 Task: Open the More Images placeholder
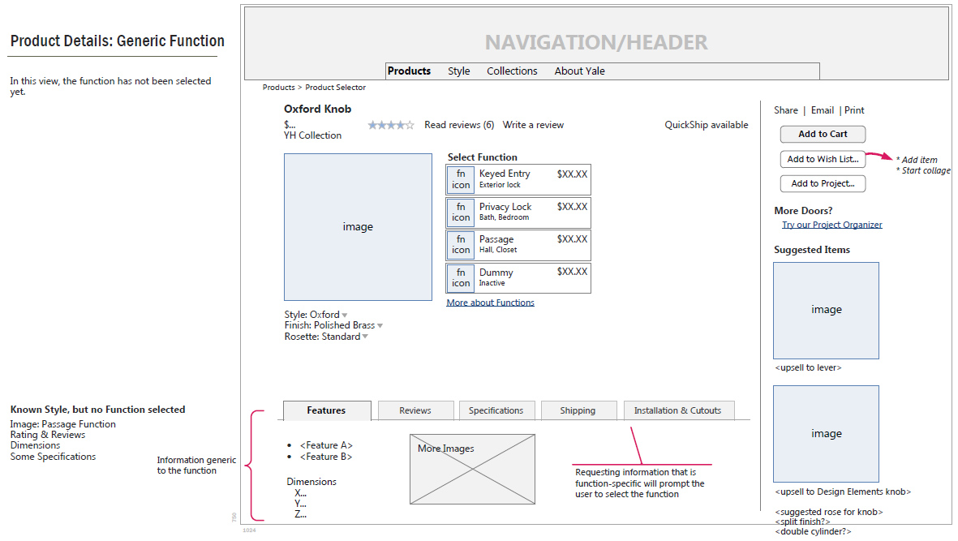pyautogui.click(x=472, y=469)
